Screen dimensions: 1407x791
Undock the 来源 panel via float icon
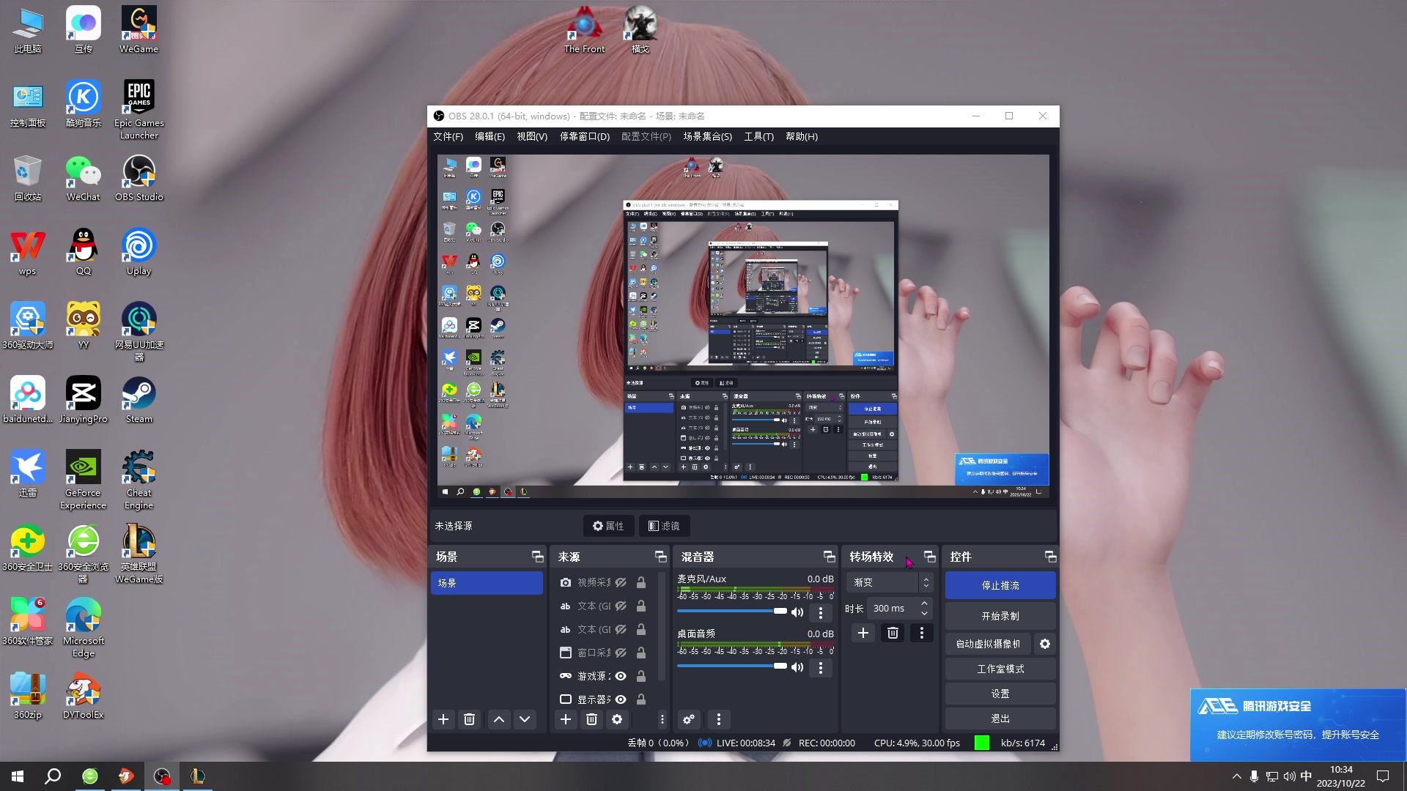pyautogui.click(x=660, y=557)
